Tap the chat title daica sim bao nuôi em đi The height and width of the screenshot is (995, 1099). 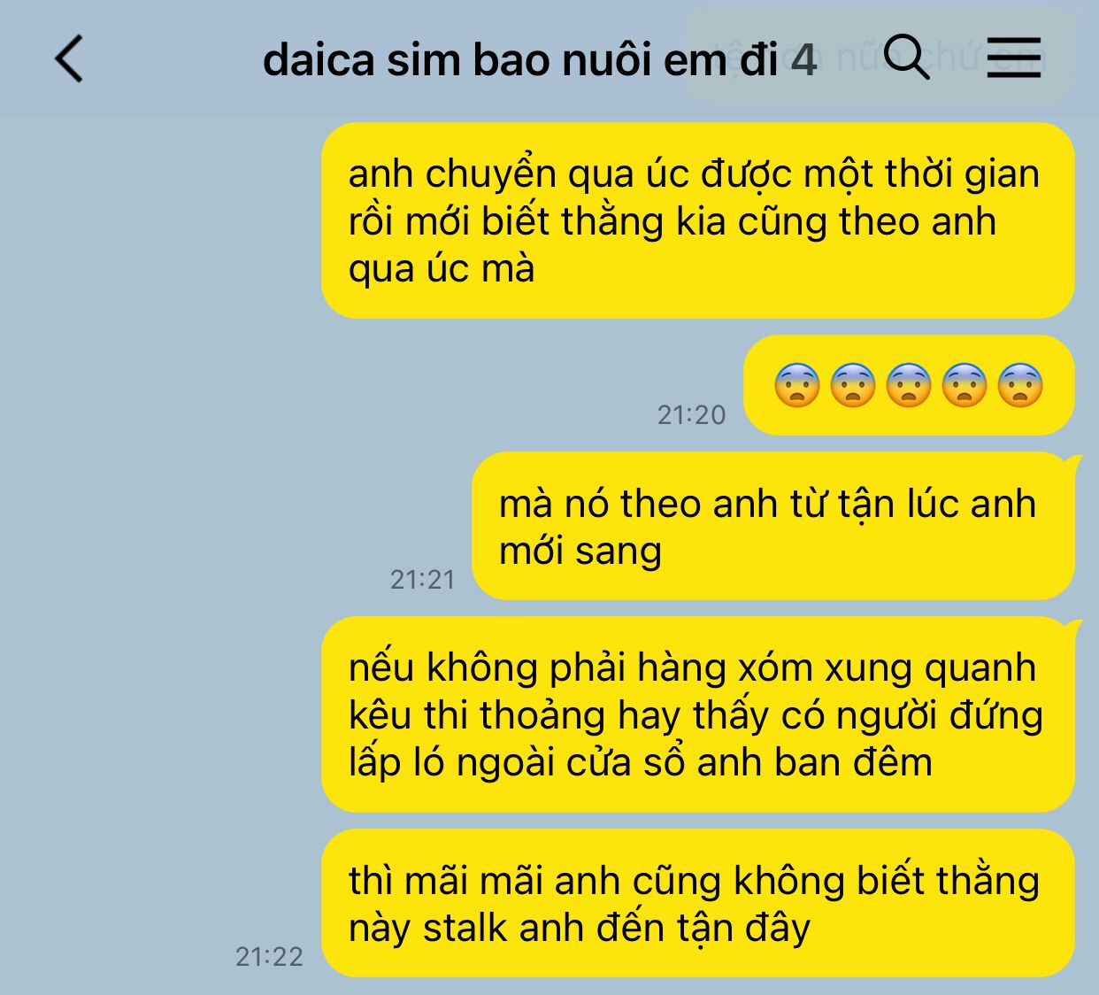click(520, 60)
